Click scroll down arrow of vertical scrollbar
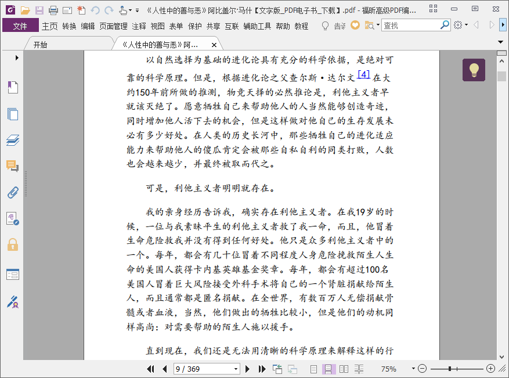 click(501, 357)
